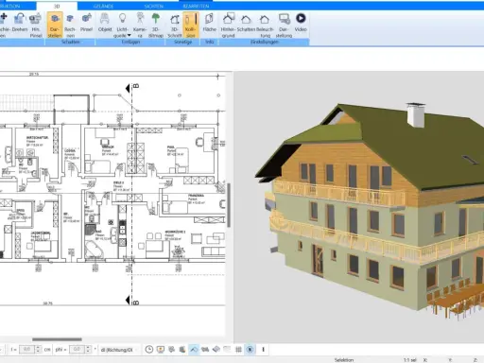Open the SICHTEN ribbon tab
This screenshot has width=484, height=363.
pyautogui.click(x=154, y=6)
